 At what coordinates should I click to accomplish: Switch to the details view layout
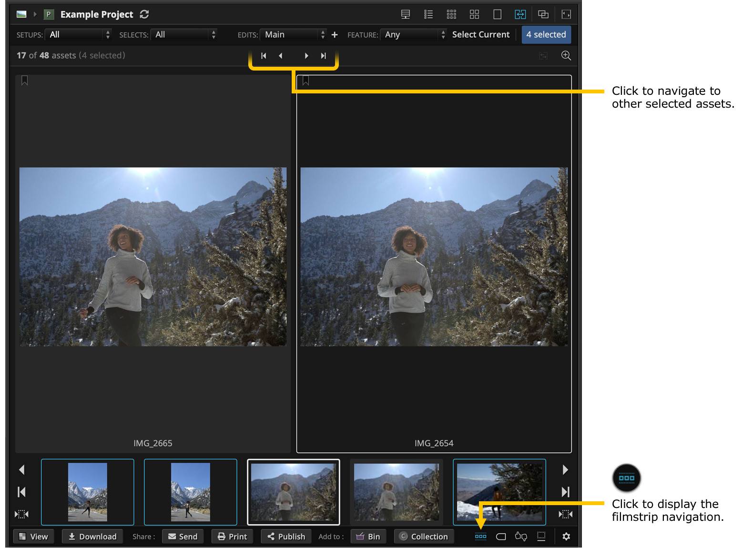pos(406,14)
